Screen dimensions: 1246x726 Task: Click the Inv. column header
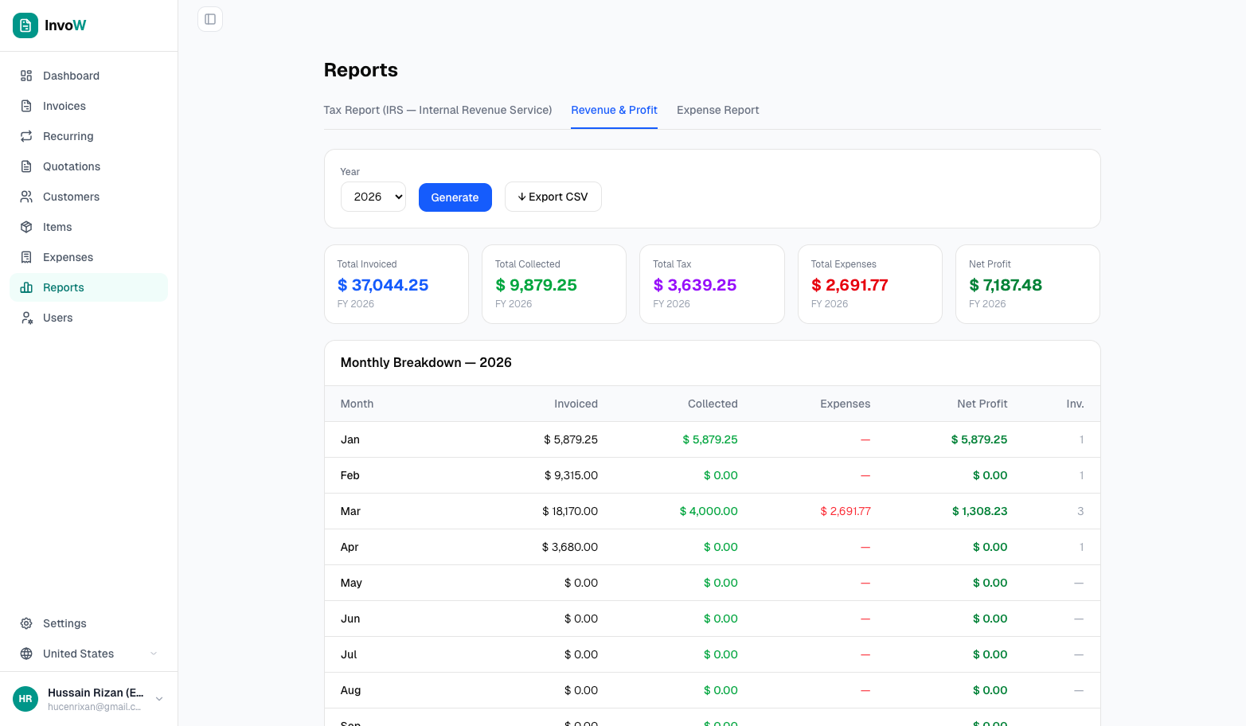pos(1075,404)
